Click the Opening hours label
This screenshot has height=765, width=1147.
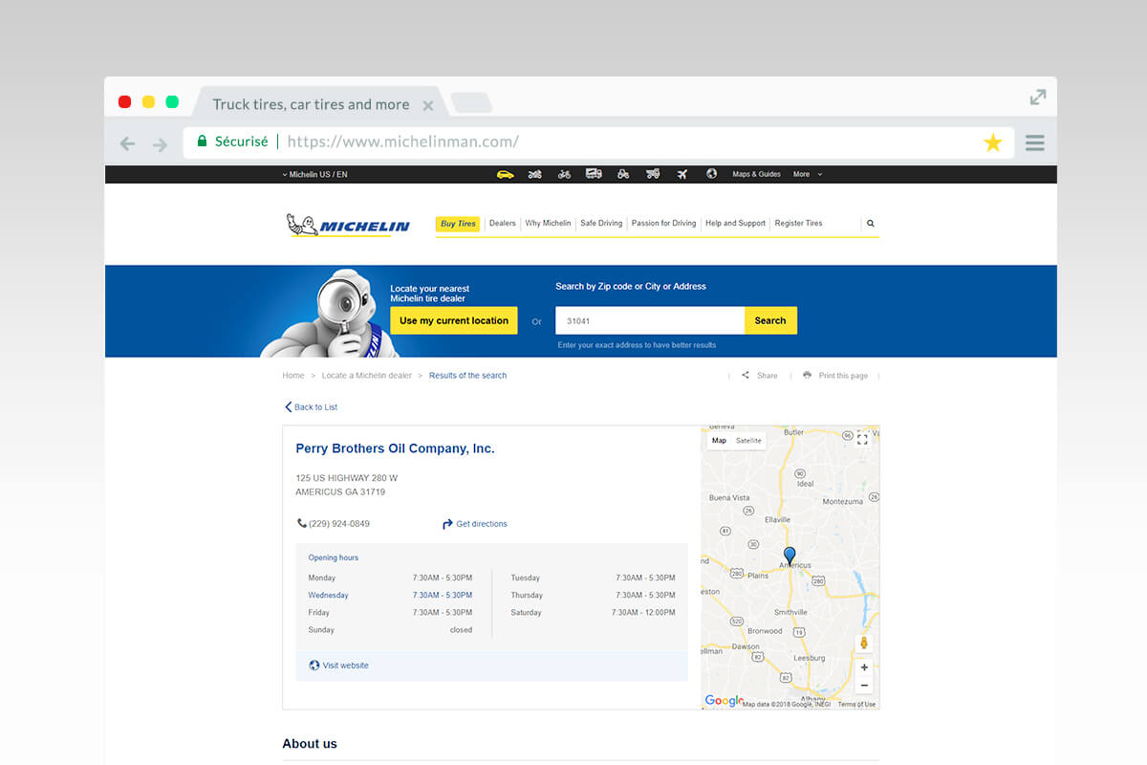click(x=334, y=557)
